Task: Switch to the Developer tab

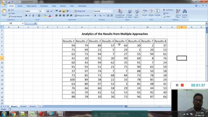Action: (x=82, y=6)
